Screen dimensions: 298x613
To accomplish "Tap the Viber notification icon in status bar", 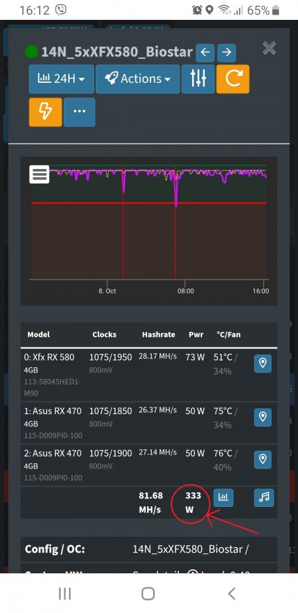I will click(x=61, y=10).
